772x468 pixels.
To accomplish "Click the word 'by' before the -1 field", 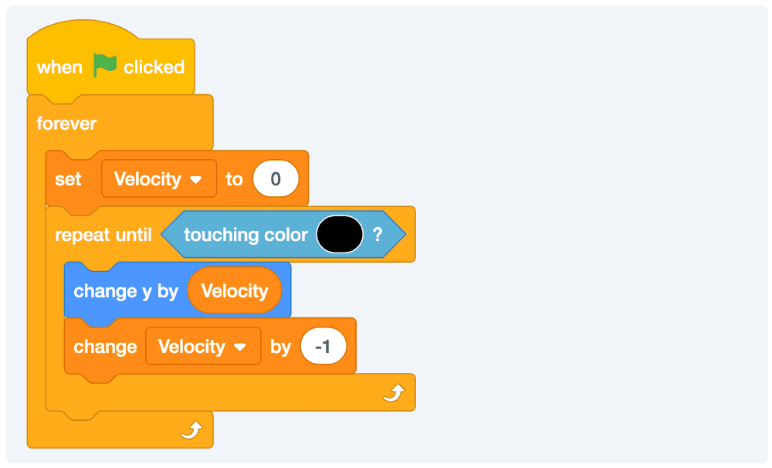I will [280, 347].
